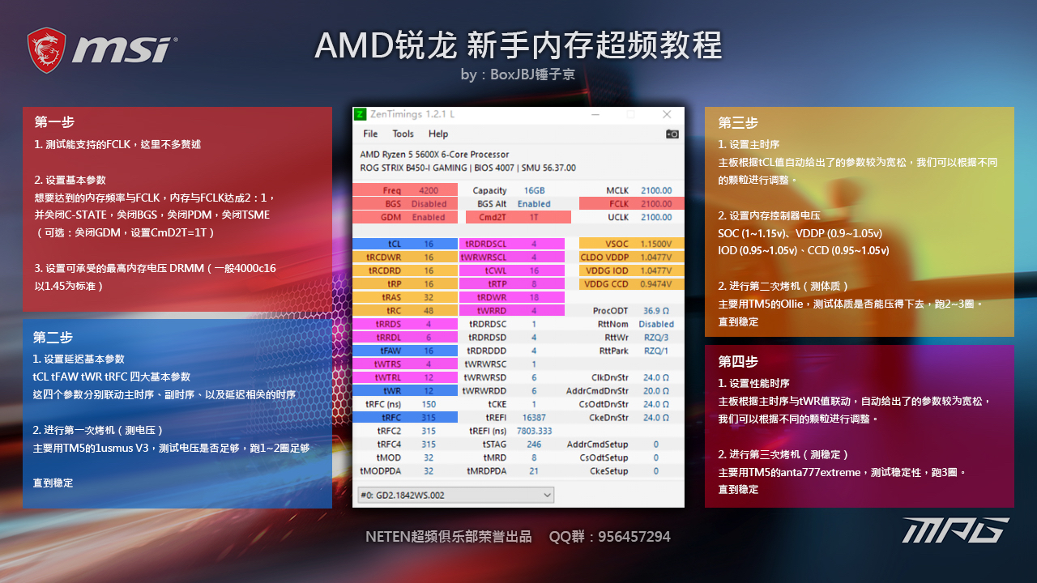Open the Help menu
This screenshot has height=583, width=1037.
point(437,134)
